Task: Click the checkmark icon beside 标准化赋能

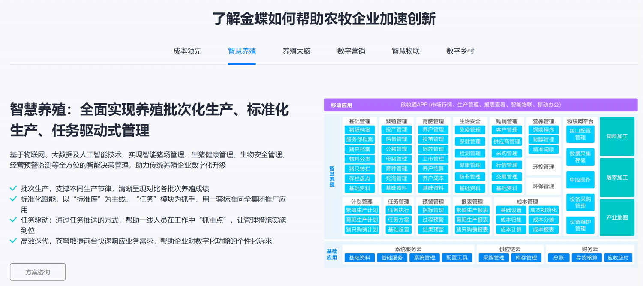Action: click(x=13, y=199)
